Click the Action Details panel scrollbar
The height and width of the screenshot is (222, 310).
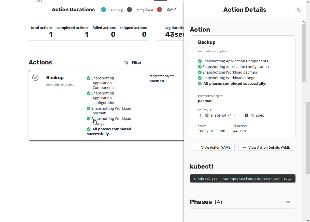tap(304, 53)
